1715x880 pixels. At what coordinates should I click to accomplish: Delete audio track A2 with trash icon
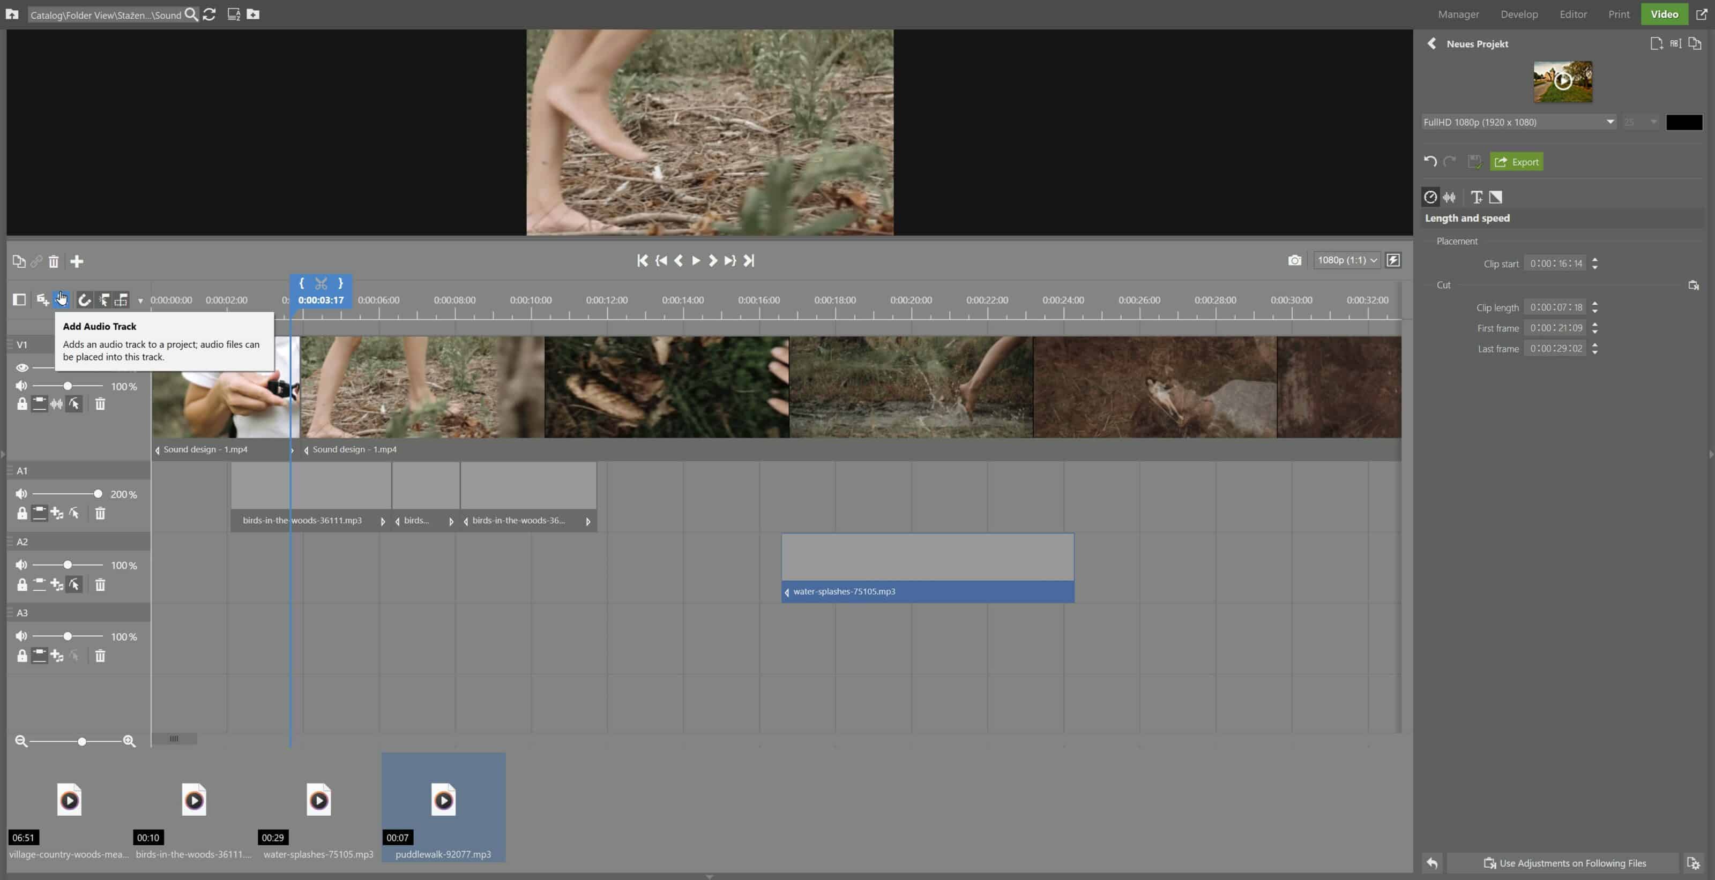pos(100,585)
